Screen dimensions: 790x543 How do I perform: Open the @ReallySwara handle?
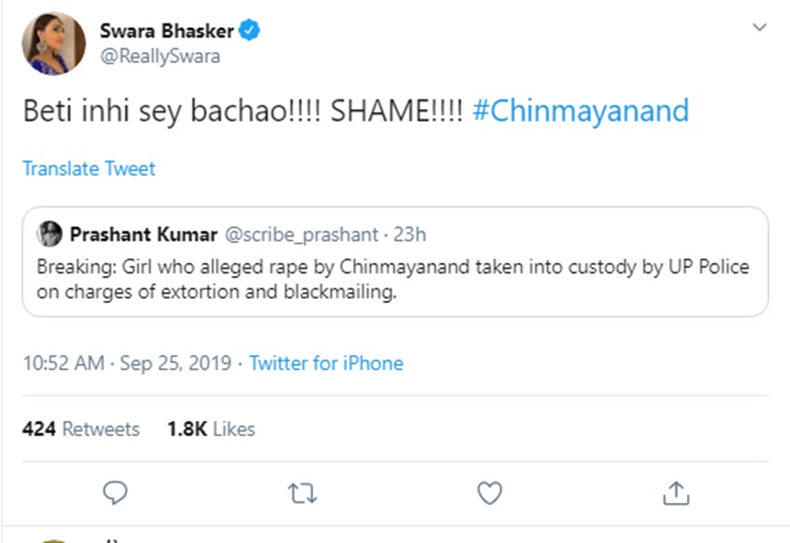(160, 57)
